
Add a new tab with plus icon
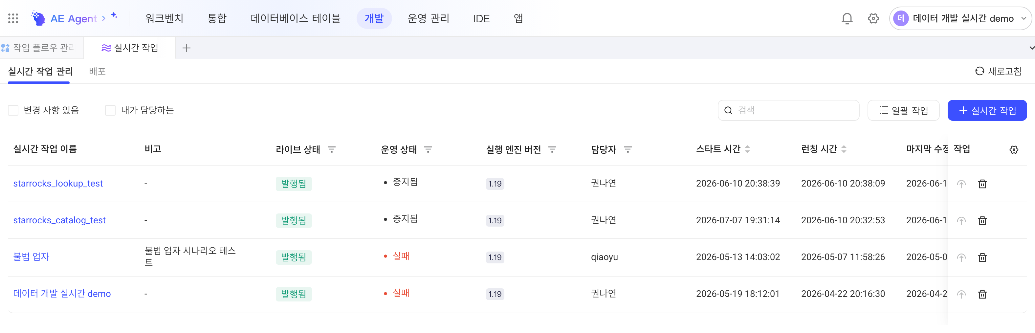click(x=186, y=48)
